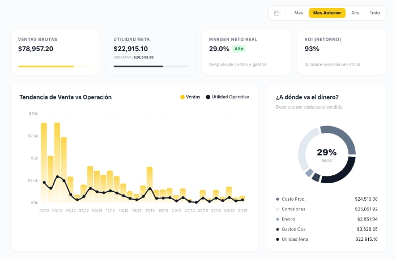Click the yellow Ventas legend dot
Viewport: 396px width, 259px height.
coord(182,97)
